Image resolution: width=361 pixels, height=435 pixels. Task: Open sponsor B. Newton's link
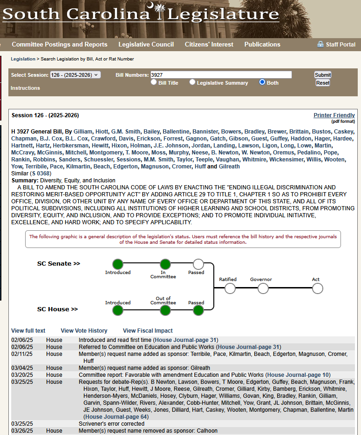pyautogui.click(x=225, y=152)
